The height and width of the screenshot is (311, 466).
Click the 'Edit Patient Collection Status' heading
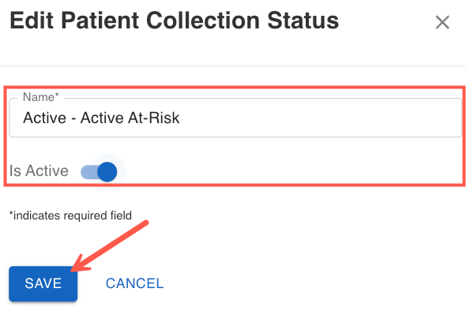174,21
